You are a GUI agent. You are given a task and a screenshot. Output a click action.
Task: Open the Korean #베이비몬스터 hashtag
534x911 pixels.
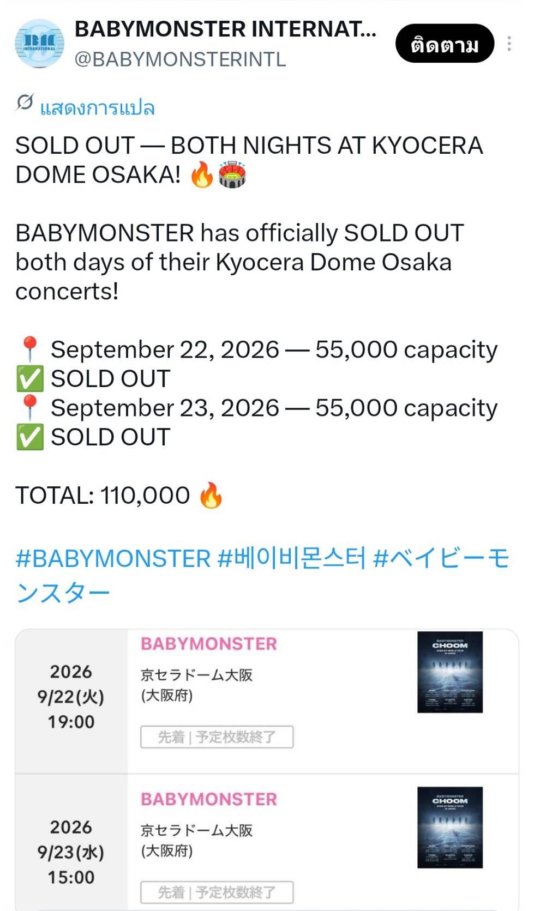pos(292,559)
